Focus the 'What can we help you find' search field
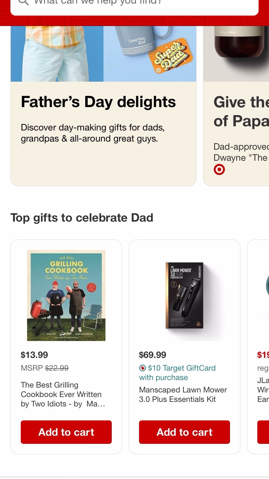Image resolution: width=269 pixels, height=479 pixels. (x=136, y=3)
